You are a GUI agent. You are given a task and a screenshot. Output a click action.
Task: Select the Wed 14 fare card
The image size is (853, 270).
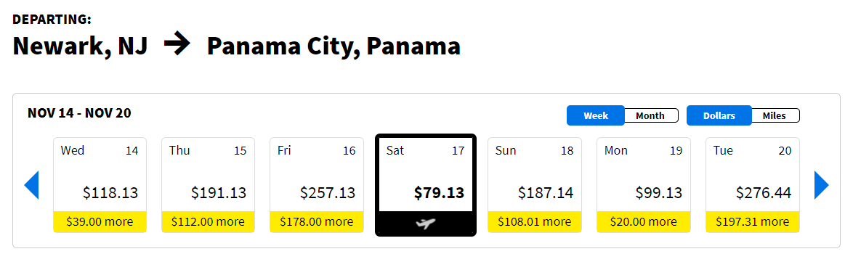point(100,184)
